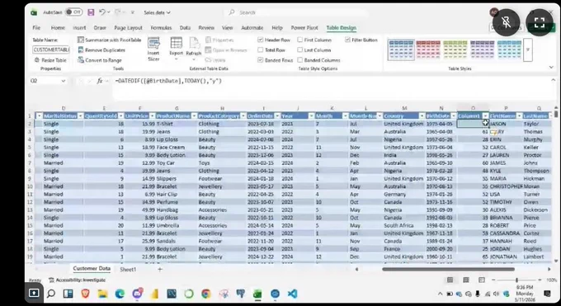Click the horizontal scrollbar thumb
The width and height of the screenshot is (561, 306).
click(448, 269)
